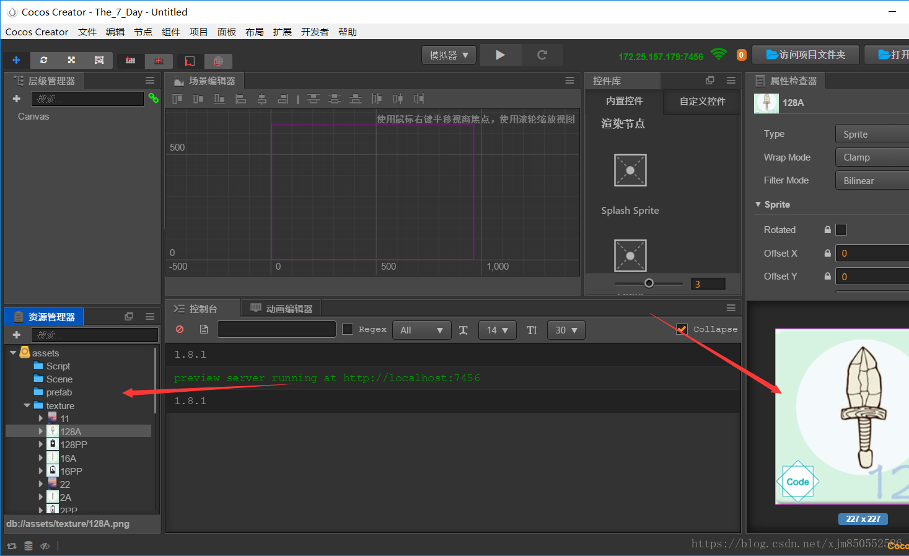Open the 帮助 menu
Image resolution: width=909 pixels, height=556 pixels.
tap(348, 32)
